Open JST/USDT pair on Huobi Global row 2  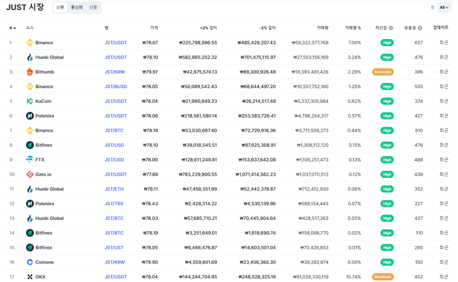(x=116, y=57)
